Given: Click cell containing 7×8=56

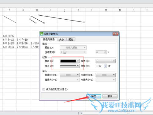Looking at the screenshot, I should (x=23, y=43).
